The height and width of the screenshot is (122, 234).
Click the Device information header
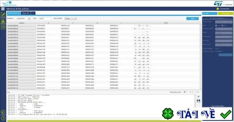(218, 106)
